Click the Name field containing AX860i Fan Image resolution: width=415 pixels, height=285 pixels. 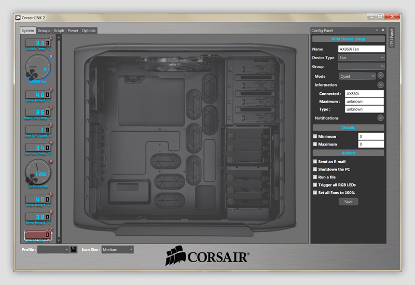(x=361, y=49)
